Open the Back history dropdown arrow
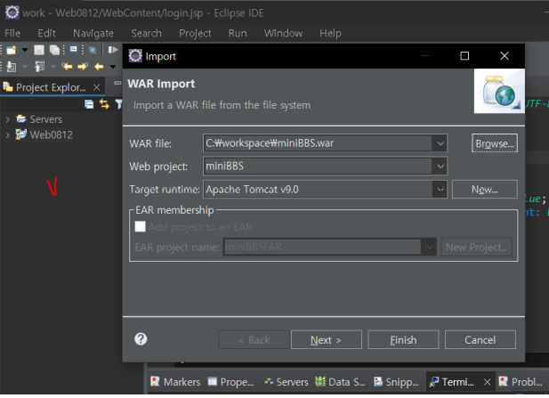 tap(113, 67)
